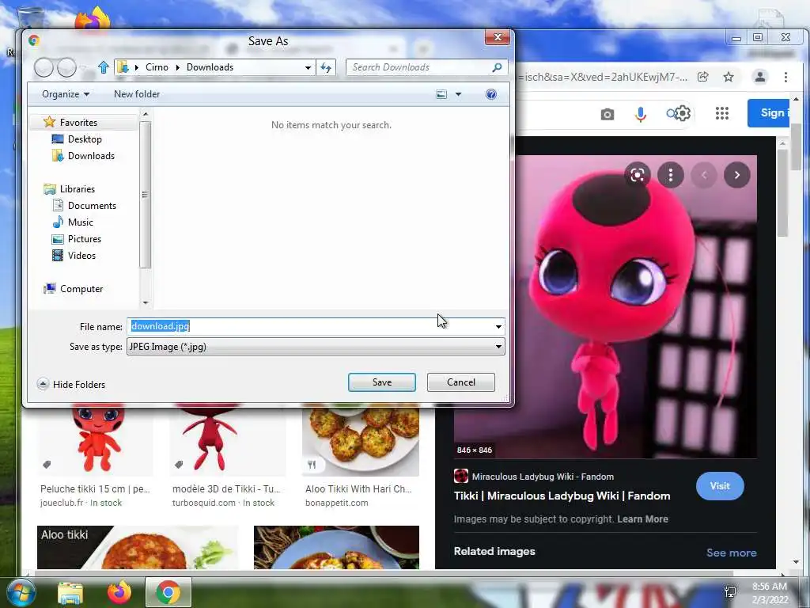Select Desktop in Favorites
Screen dimensions: 810x608
tap(84, 139)
